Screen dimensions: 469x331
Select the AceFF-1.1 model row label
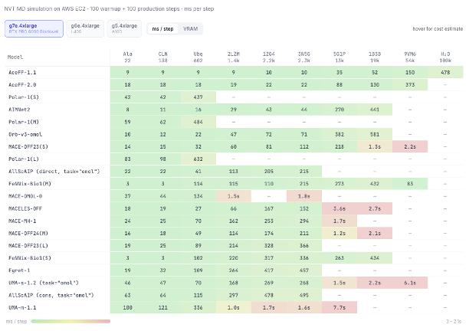point(22,72)
